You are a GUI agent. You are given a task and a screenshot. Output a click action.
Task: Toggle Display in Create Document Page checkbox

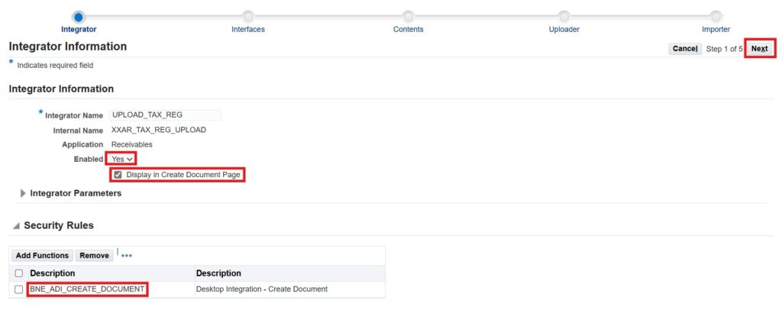[117, 175]
